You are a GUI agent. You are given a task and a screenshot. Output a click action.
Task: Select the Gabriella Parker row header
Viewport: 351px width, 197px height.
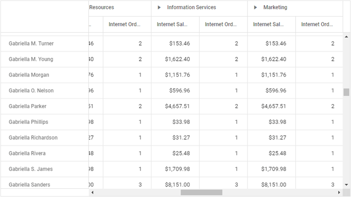pyautogui.click(x=27, y=106)
